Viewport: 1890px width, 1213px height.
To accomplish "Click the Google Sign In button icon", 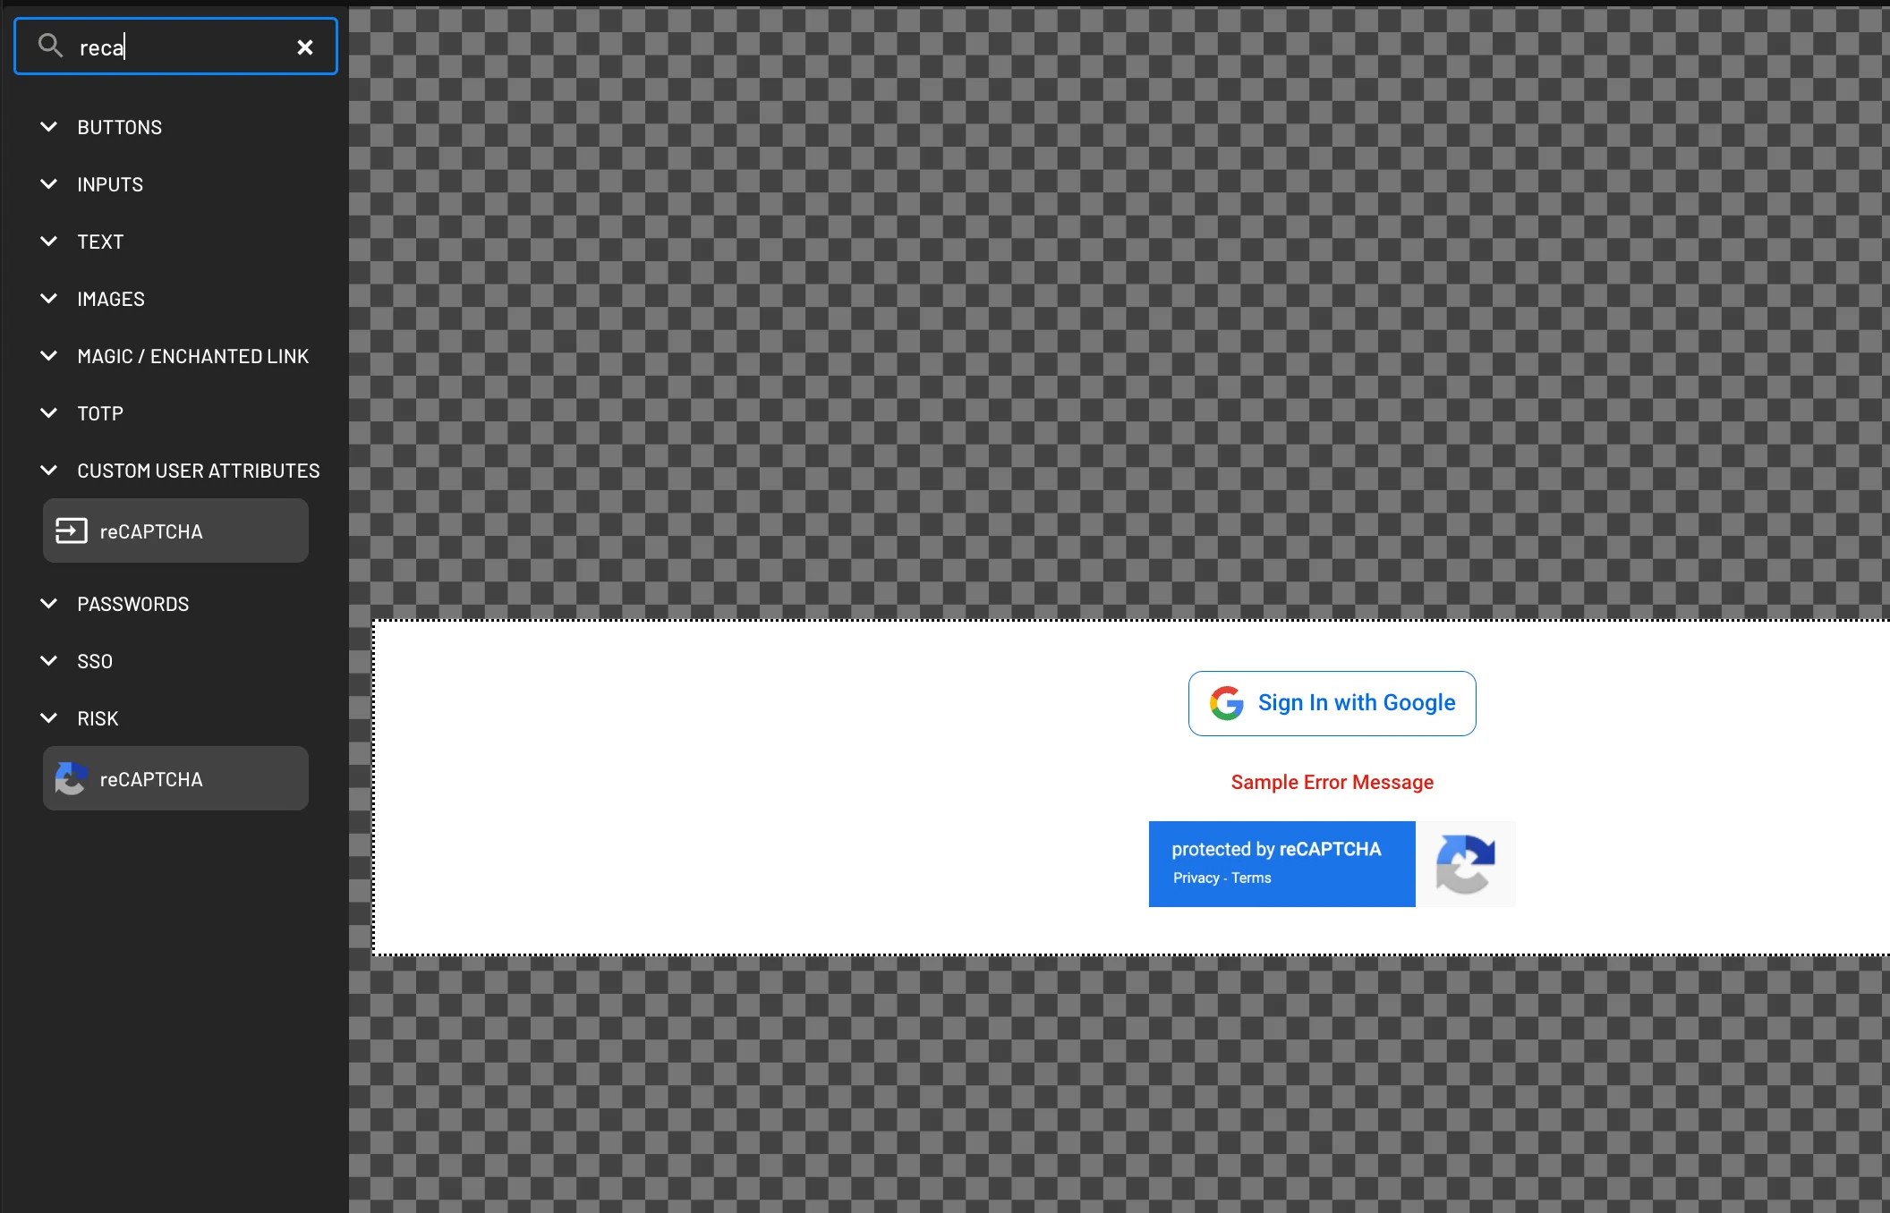I will pyautogui.click(x=1226, y=702).
